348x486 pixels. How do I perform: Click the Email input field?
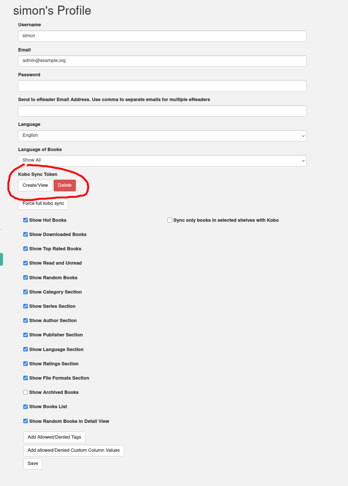tap(162, 61)
